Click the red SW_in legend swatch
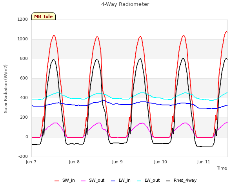This screenshot has height=188, width=251. click(x=56, y=181)
